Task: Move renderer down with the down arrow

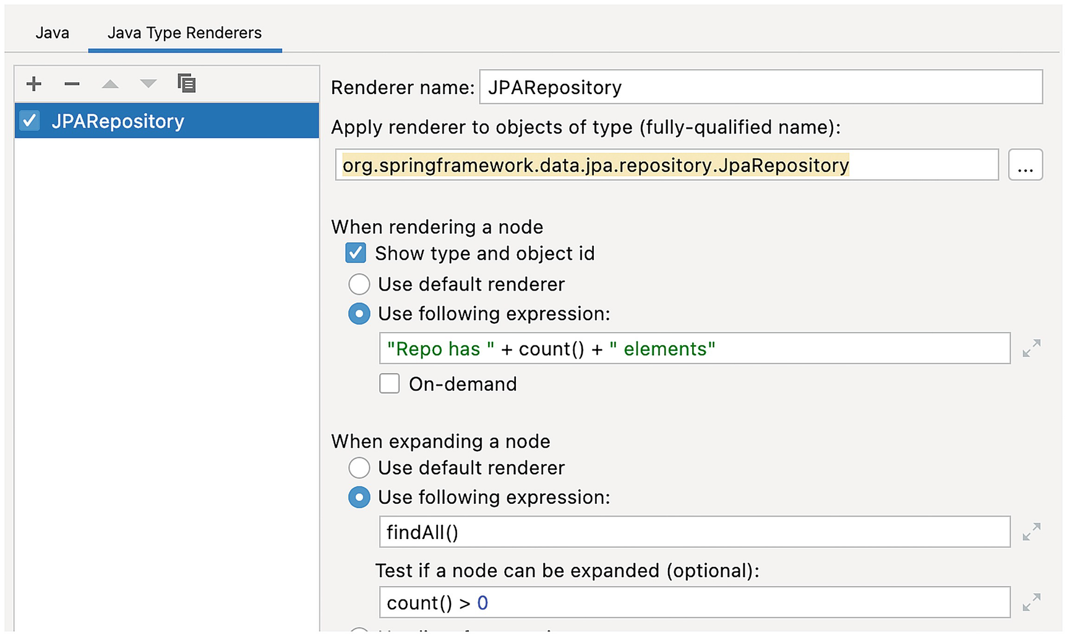Action: point(148,83)
